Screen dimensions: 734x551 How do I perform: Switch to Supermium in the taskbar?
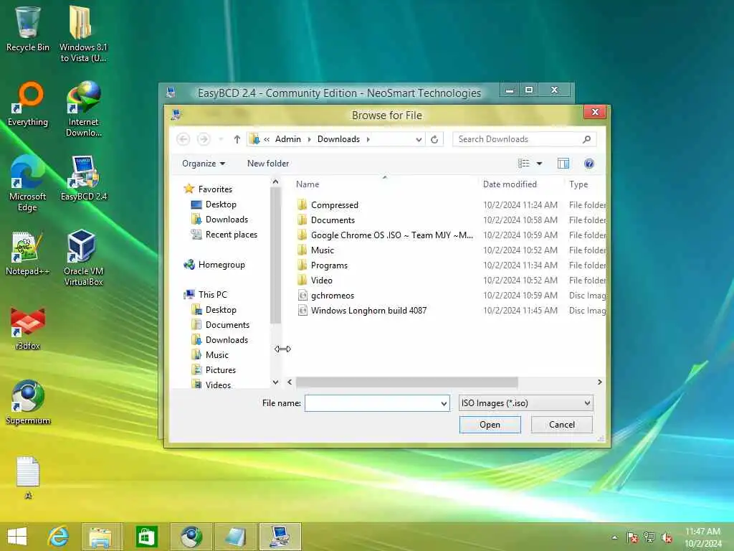[191, 537]
